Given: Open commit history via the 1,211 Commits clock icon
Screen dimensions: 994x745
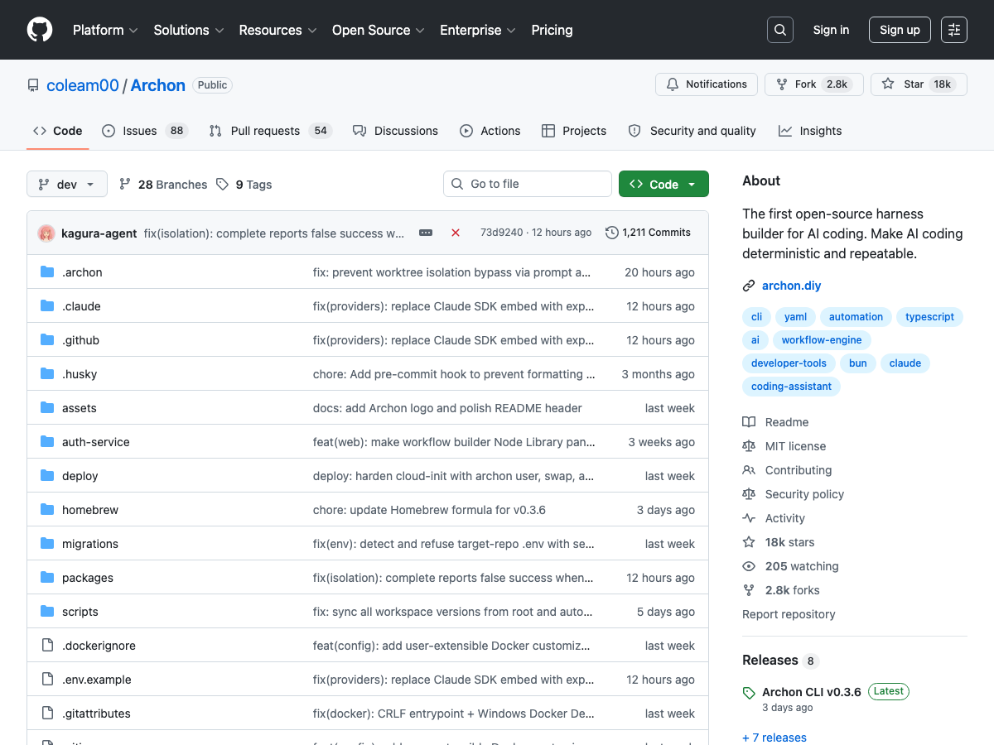Looking at the screenshot, I should click(610, 233).
